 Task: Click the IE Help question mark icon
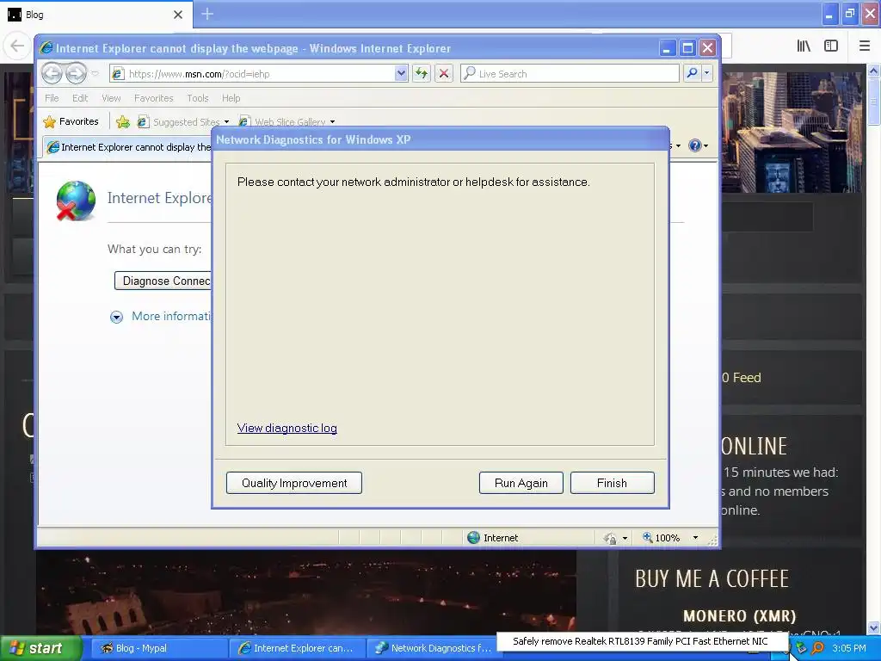[695, 145]
